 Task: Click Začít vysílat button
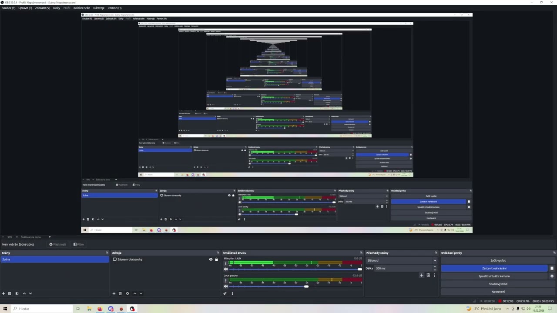(498, 260)
